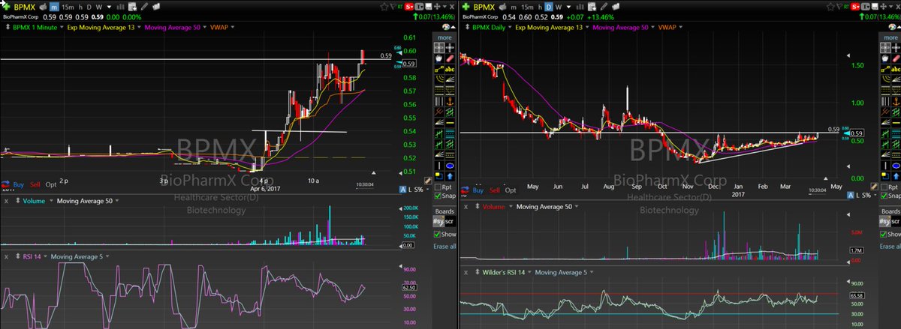Click move arrows icon on left chart header
Screen dimensions: 901x329
coord(436,7)
